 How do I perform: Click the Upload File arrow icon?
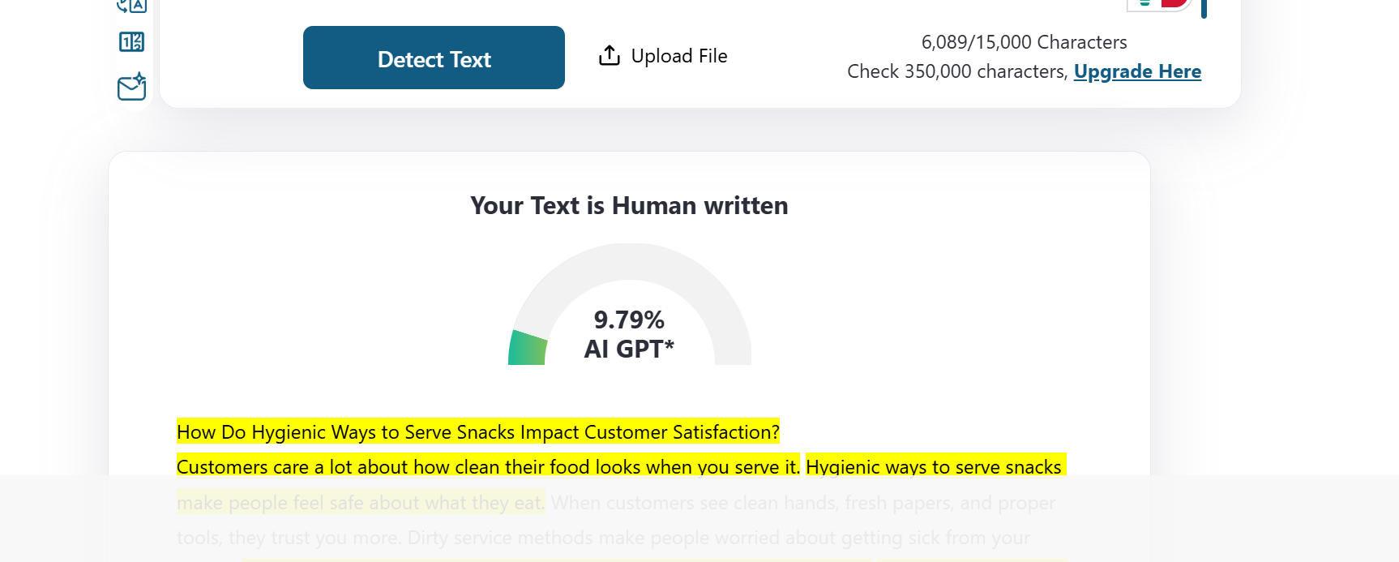point(610,55)
